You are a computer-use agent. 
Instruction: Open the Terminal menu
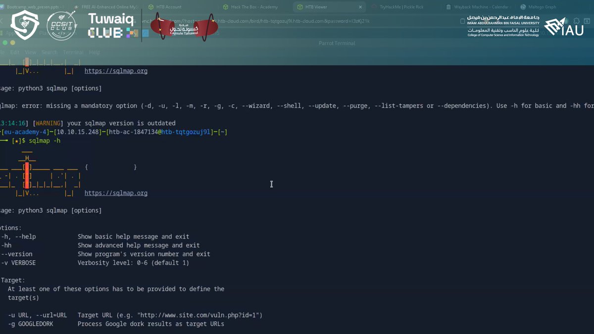tap(73, 52)
